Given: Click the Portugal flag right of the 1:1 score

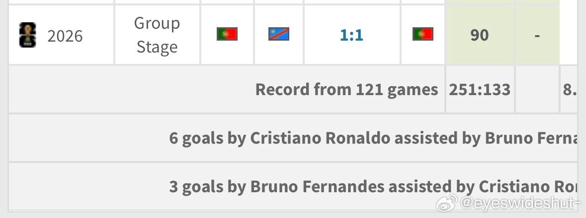Looking at the screenshot, I should point(423,34).
